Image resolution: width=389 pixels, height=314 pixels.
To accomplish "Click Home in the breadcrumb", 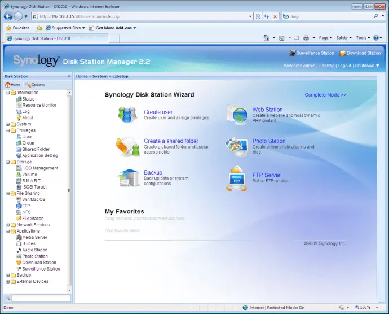I will click(x=82, y=76).
